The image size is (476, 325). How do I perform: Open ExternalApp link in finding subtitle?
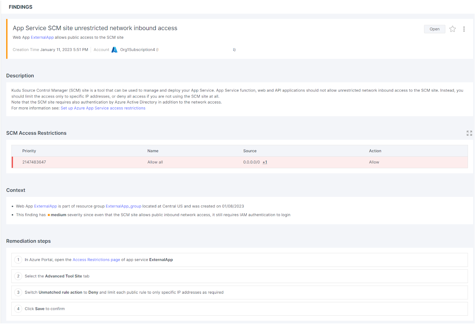pyautogui.click(x=42, y=37)
